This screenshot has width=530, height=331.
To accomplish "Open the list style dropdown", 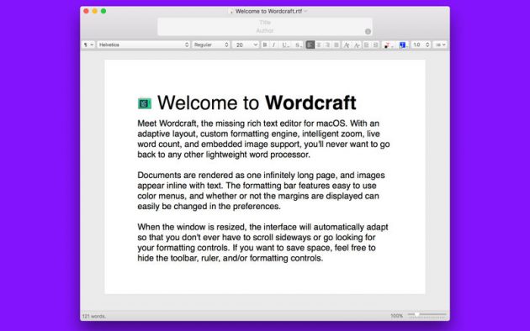I will (441, 45).
